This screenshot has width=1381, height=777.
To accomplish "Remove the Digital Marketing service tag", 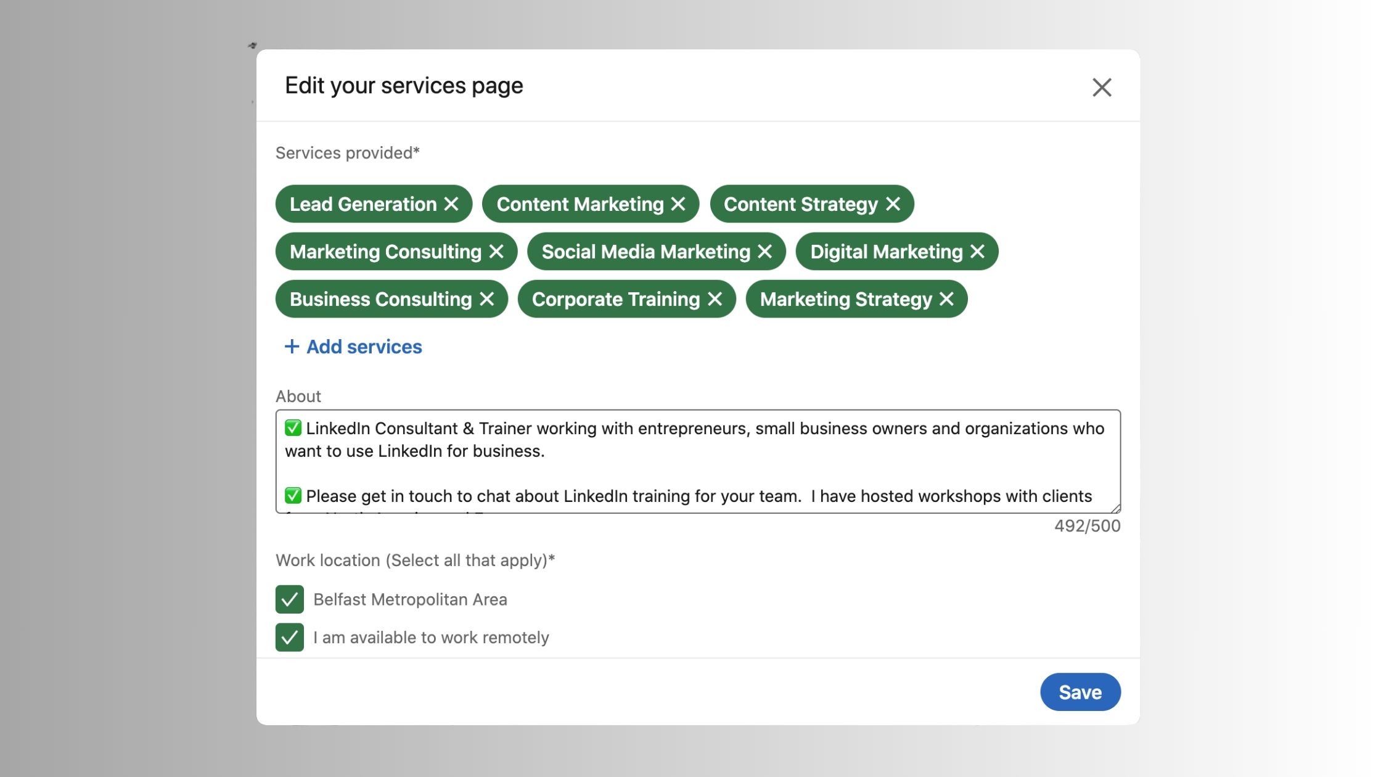I will click(x=977, y=252).
